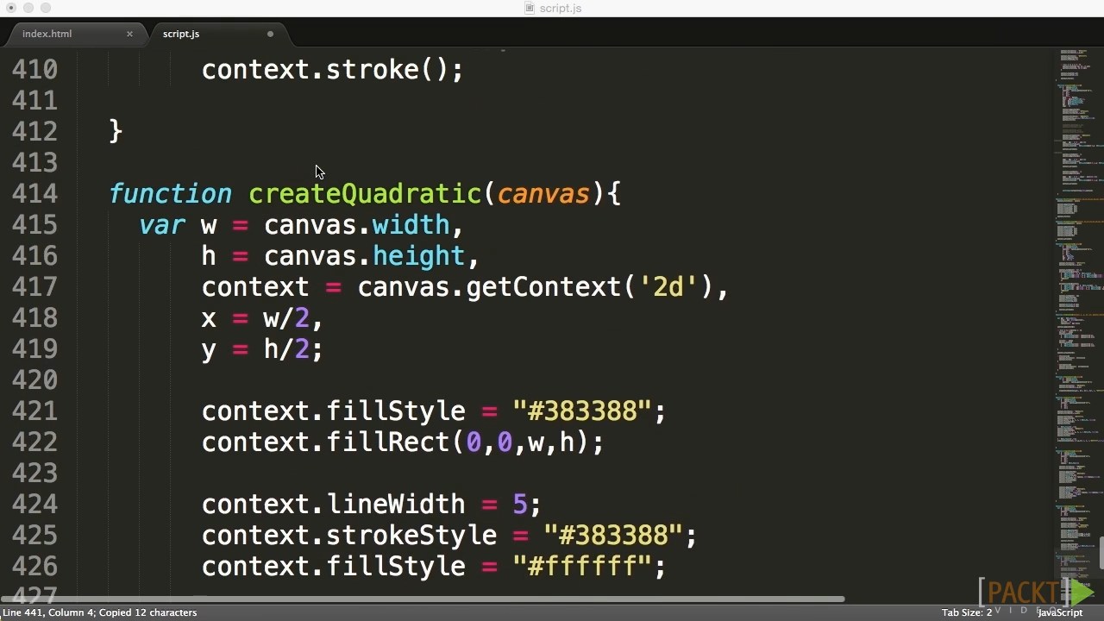Click the "#383388" string on line 425
This screenshot has height=621, width=1104.
pyautogui.click(x=613, y=535)
